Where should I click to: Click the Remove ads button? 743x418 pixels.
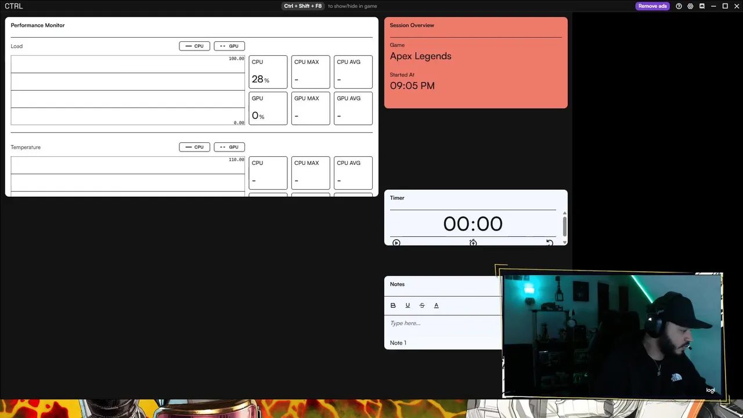coord(652,6)
